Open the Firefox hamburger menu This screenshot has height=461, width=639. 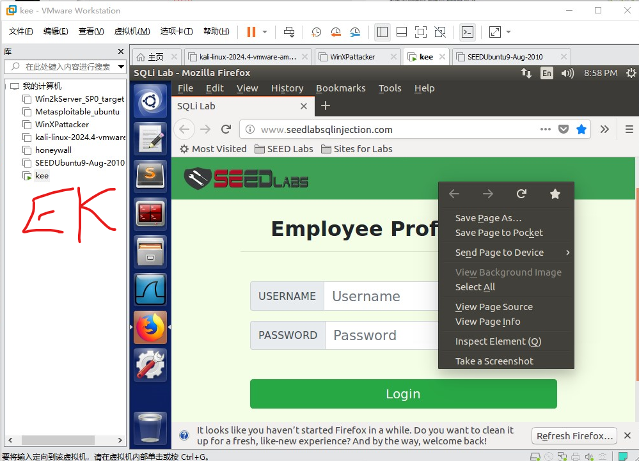tap(629, 130)
